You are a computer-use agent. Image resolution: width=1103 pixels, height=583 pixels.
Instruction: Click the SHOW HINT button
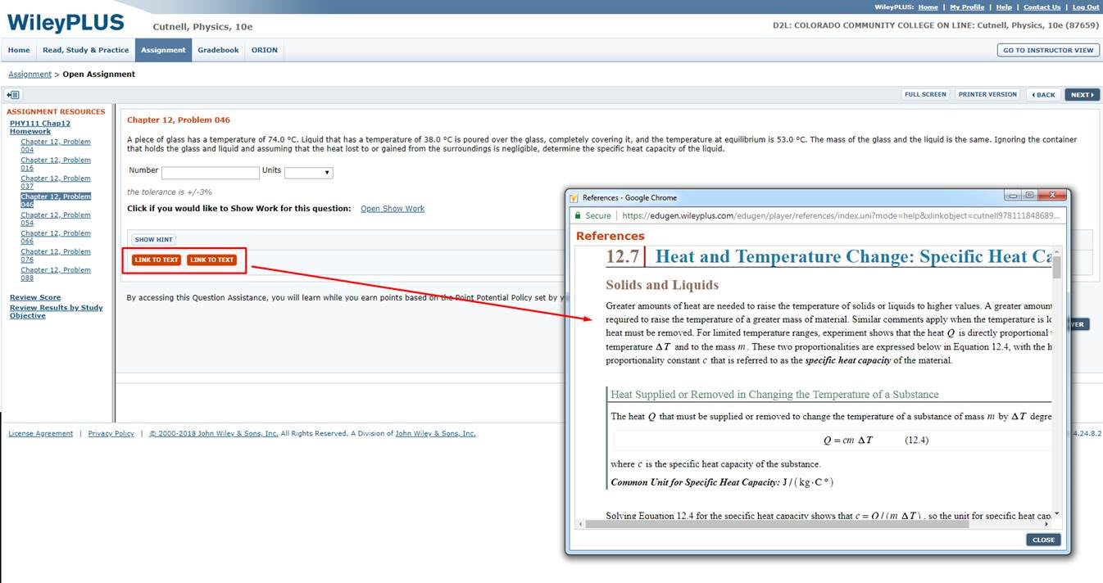point(153,240)
